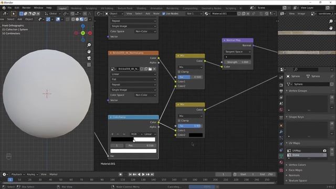Click the image editor pan hand icon
Viewport: 336px width, 189px height.
click(331, 28)
